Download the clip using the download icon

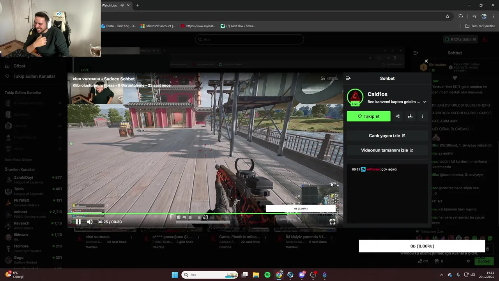point(410,116)
